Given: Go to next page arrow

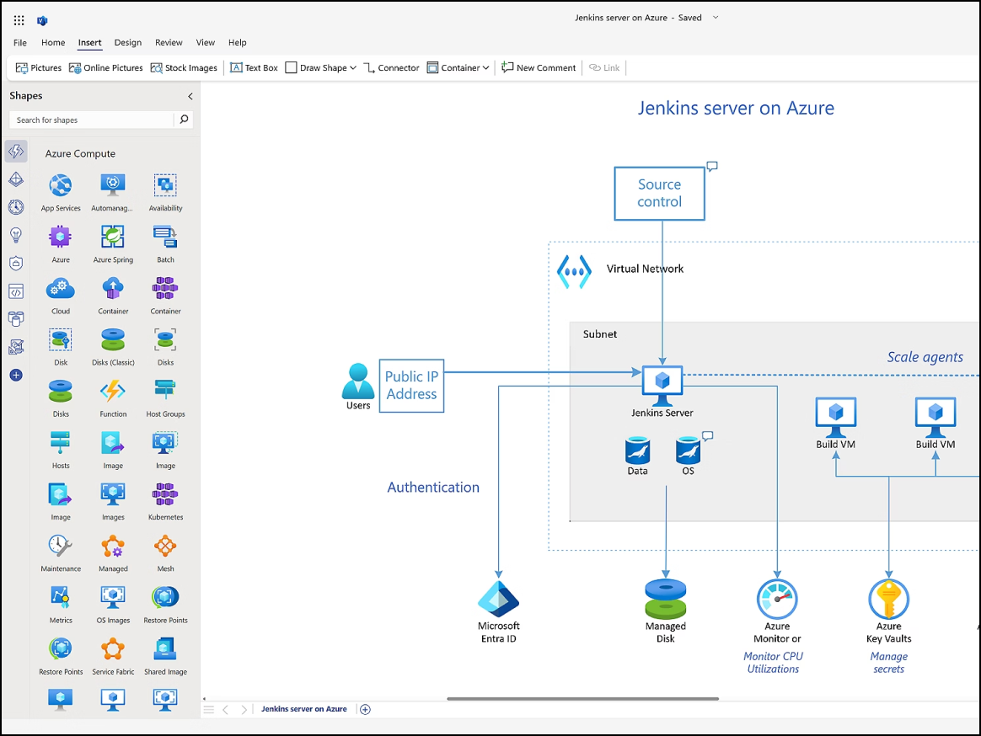Looking at the screenshot, I should click(244, 709).
